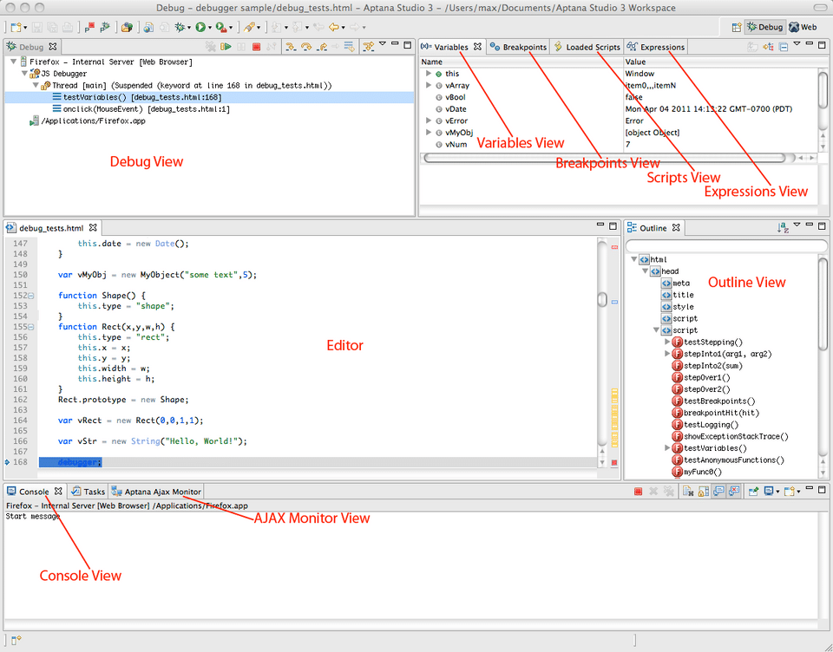Click the Step Into icon

point(291,47)
